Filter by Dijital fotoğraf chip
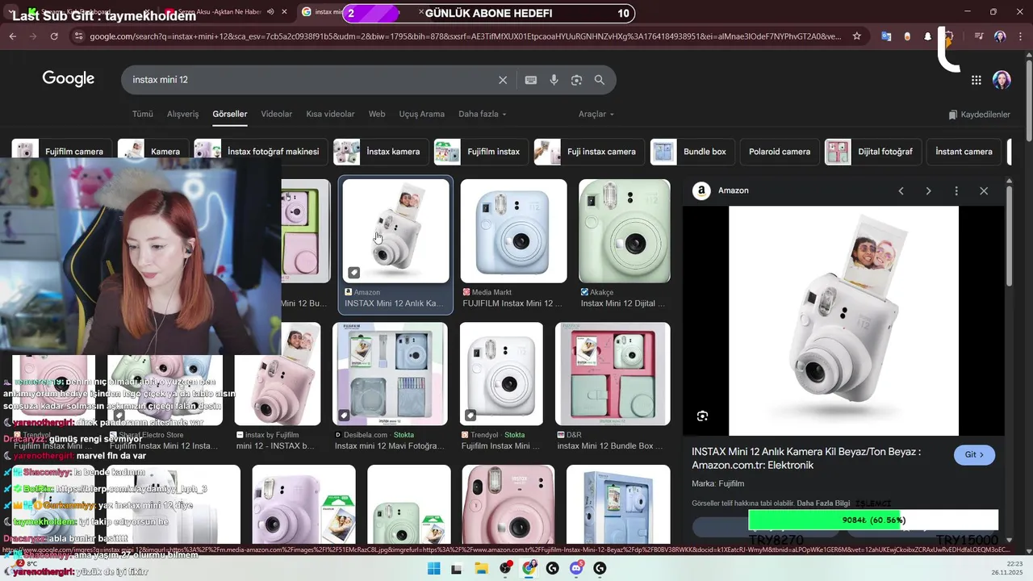 coord(872,152)
